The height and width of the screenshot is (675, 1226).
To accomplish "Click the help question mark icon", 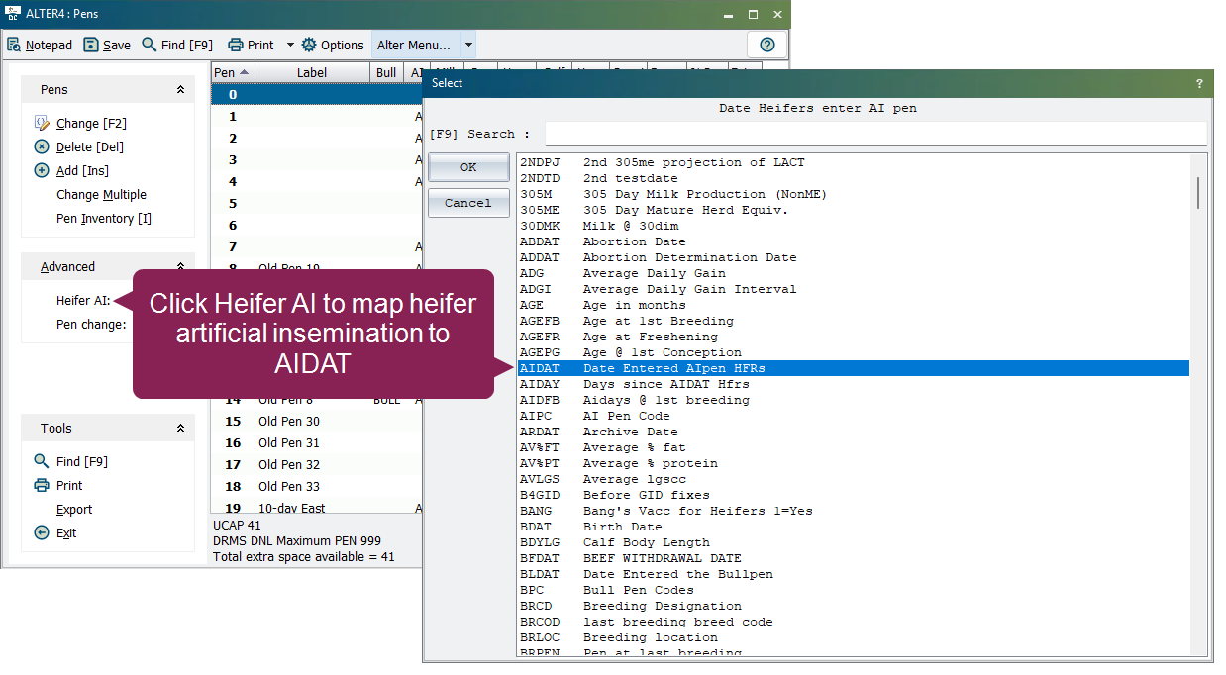I will 766,45.
